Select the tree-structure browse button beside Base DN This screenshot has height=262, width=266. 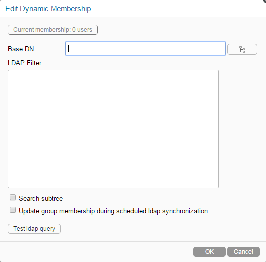point(242,49)
